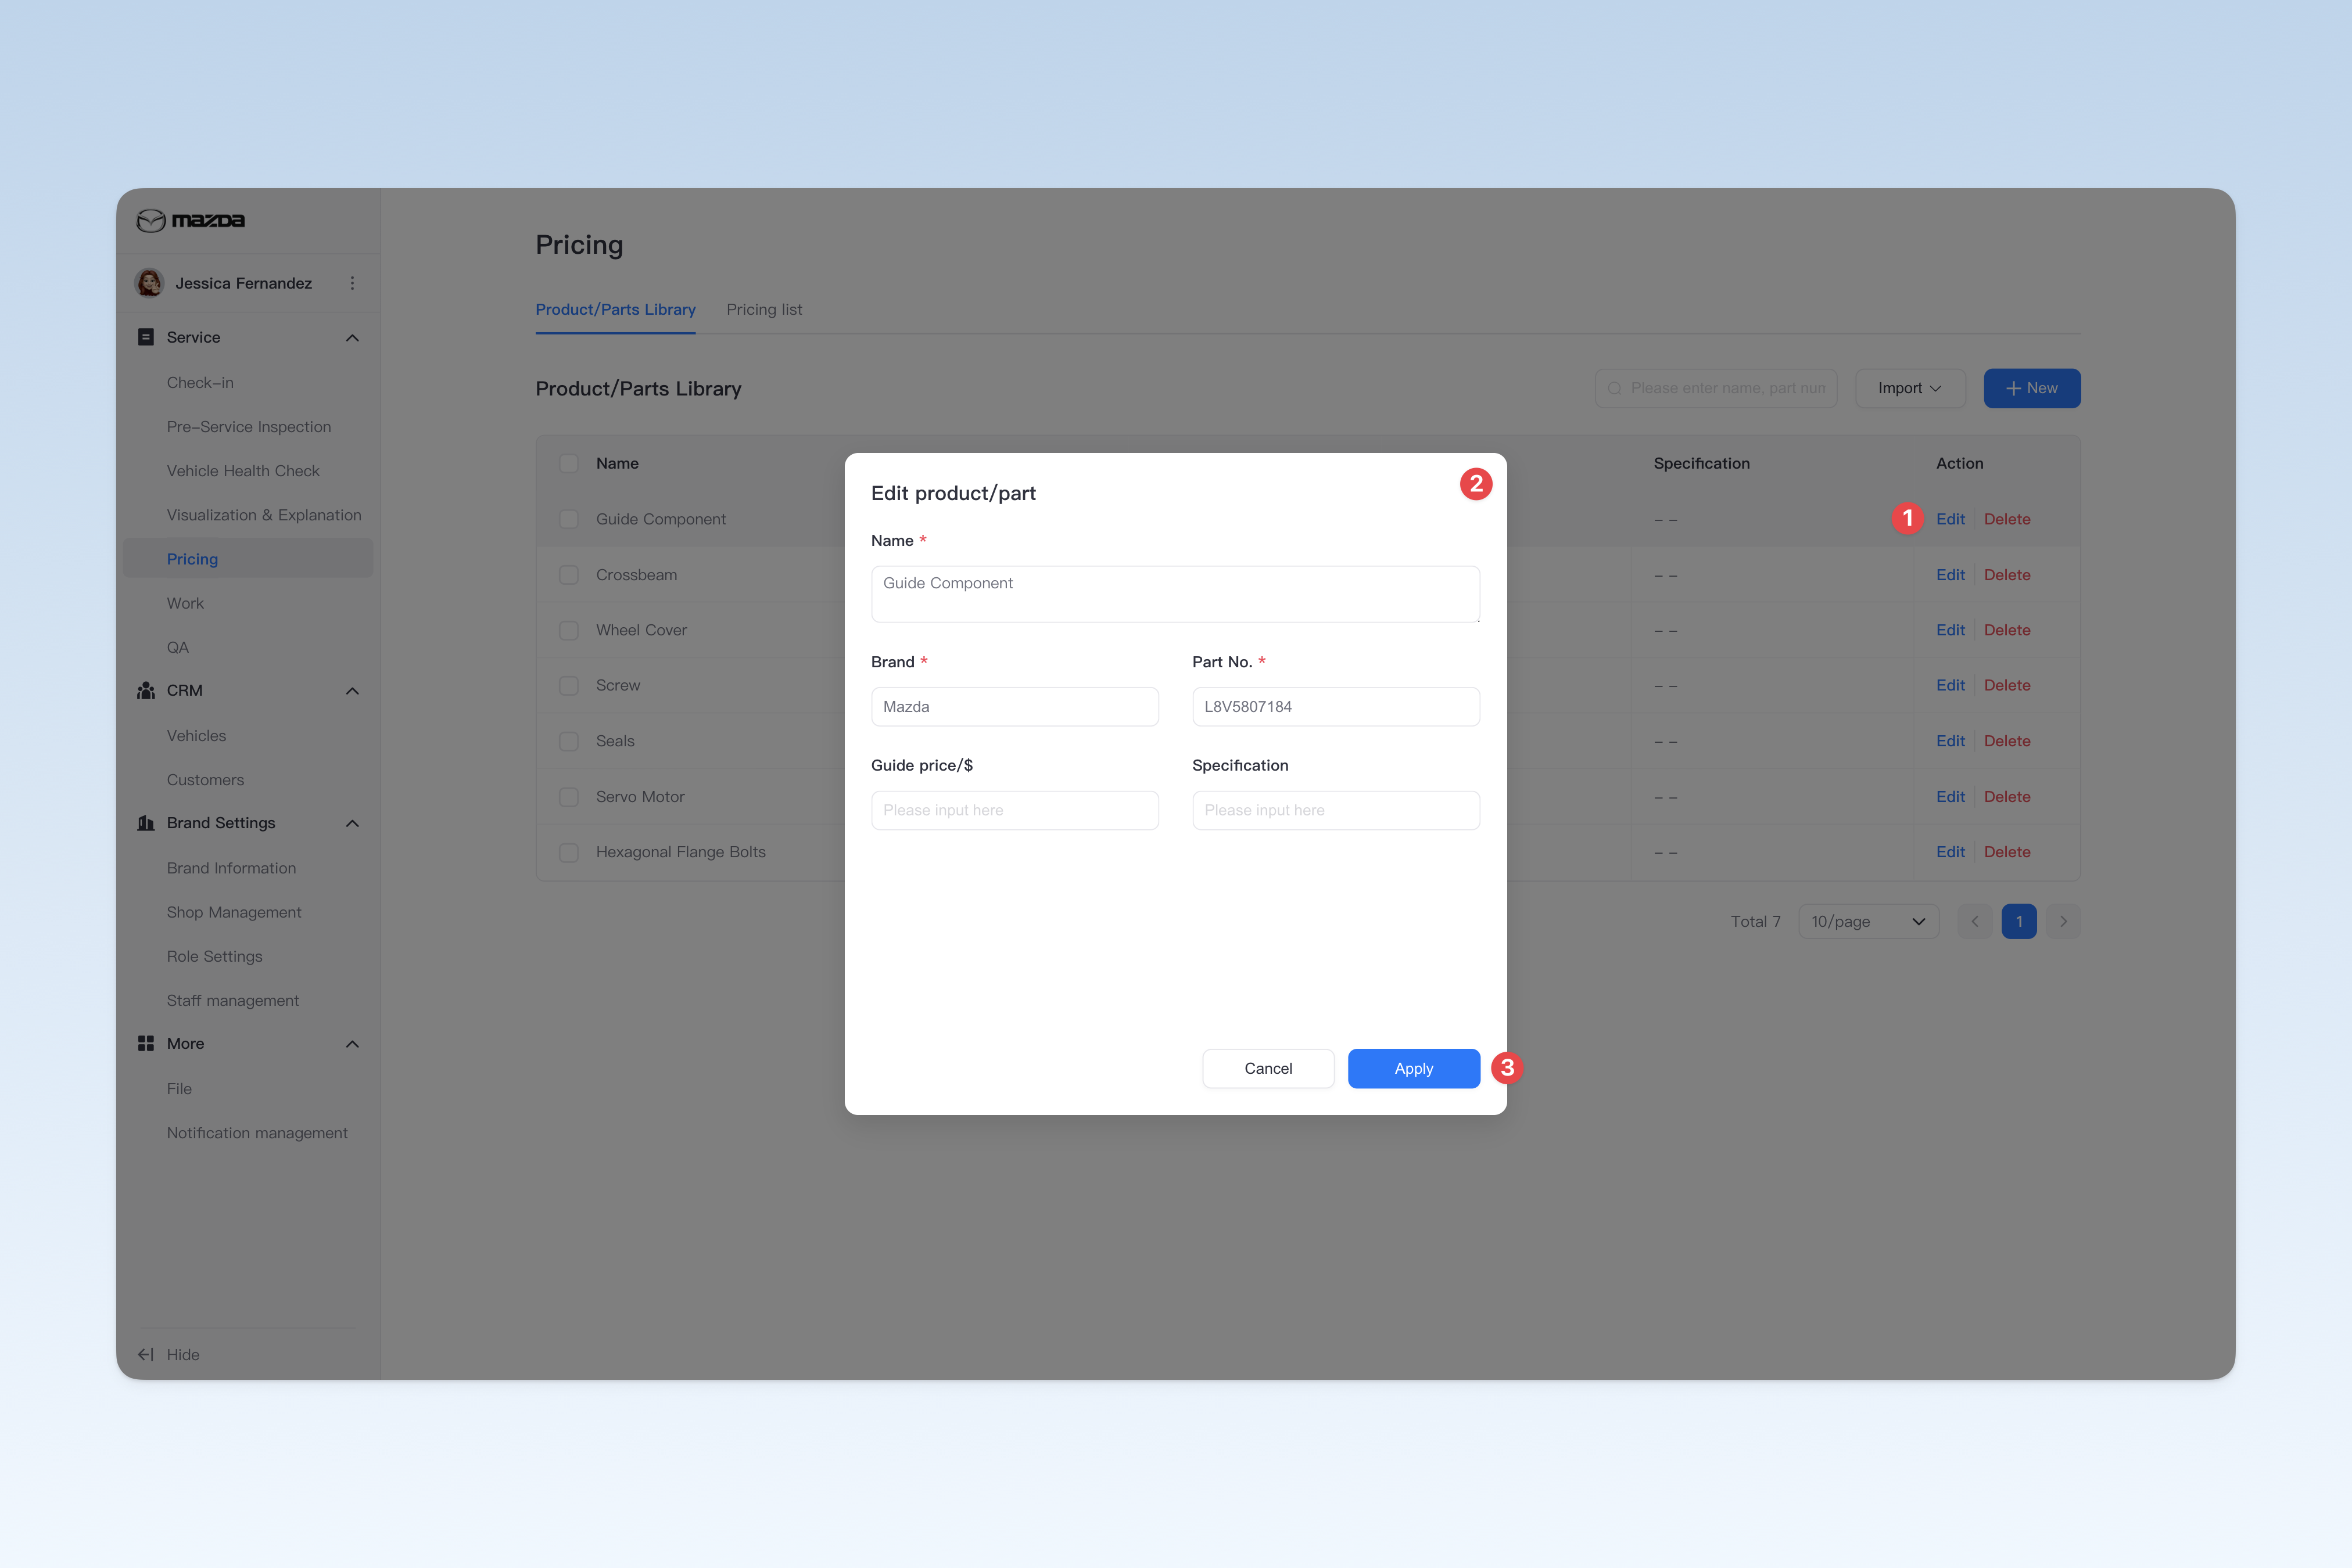Click Delete for the Hexagonal Flange Bolts row
Viewport: 2352px width, 1568px height.
point(2007,852)
